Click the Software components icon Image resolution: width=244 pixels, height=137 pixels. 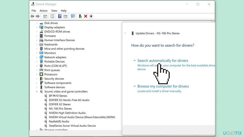pyautogui.click(x=41, y=83)
